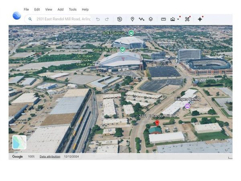Click the Dr. Robert Cluck Linear Park label
This screenshot has width=241, height=181.
click(85, 60)
